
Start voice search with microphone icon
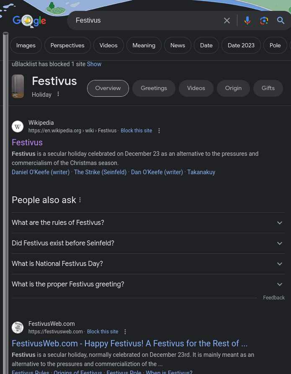(x=247, y=21)
